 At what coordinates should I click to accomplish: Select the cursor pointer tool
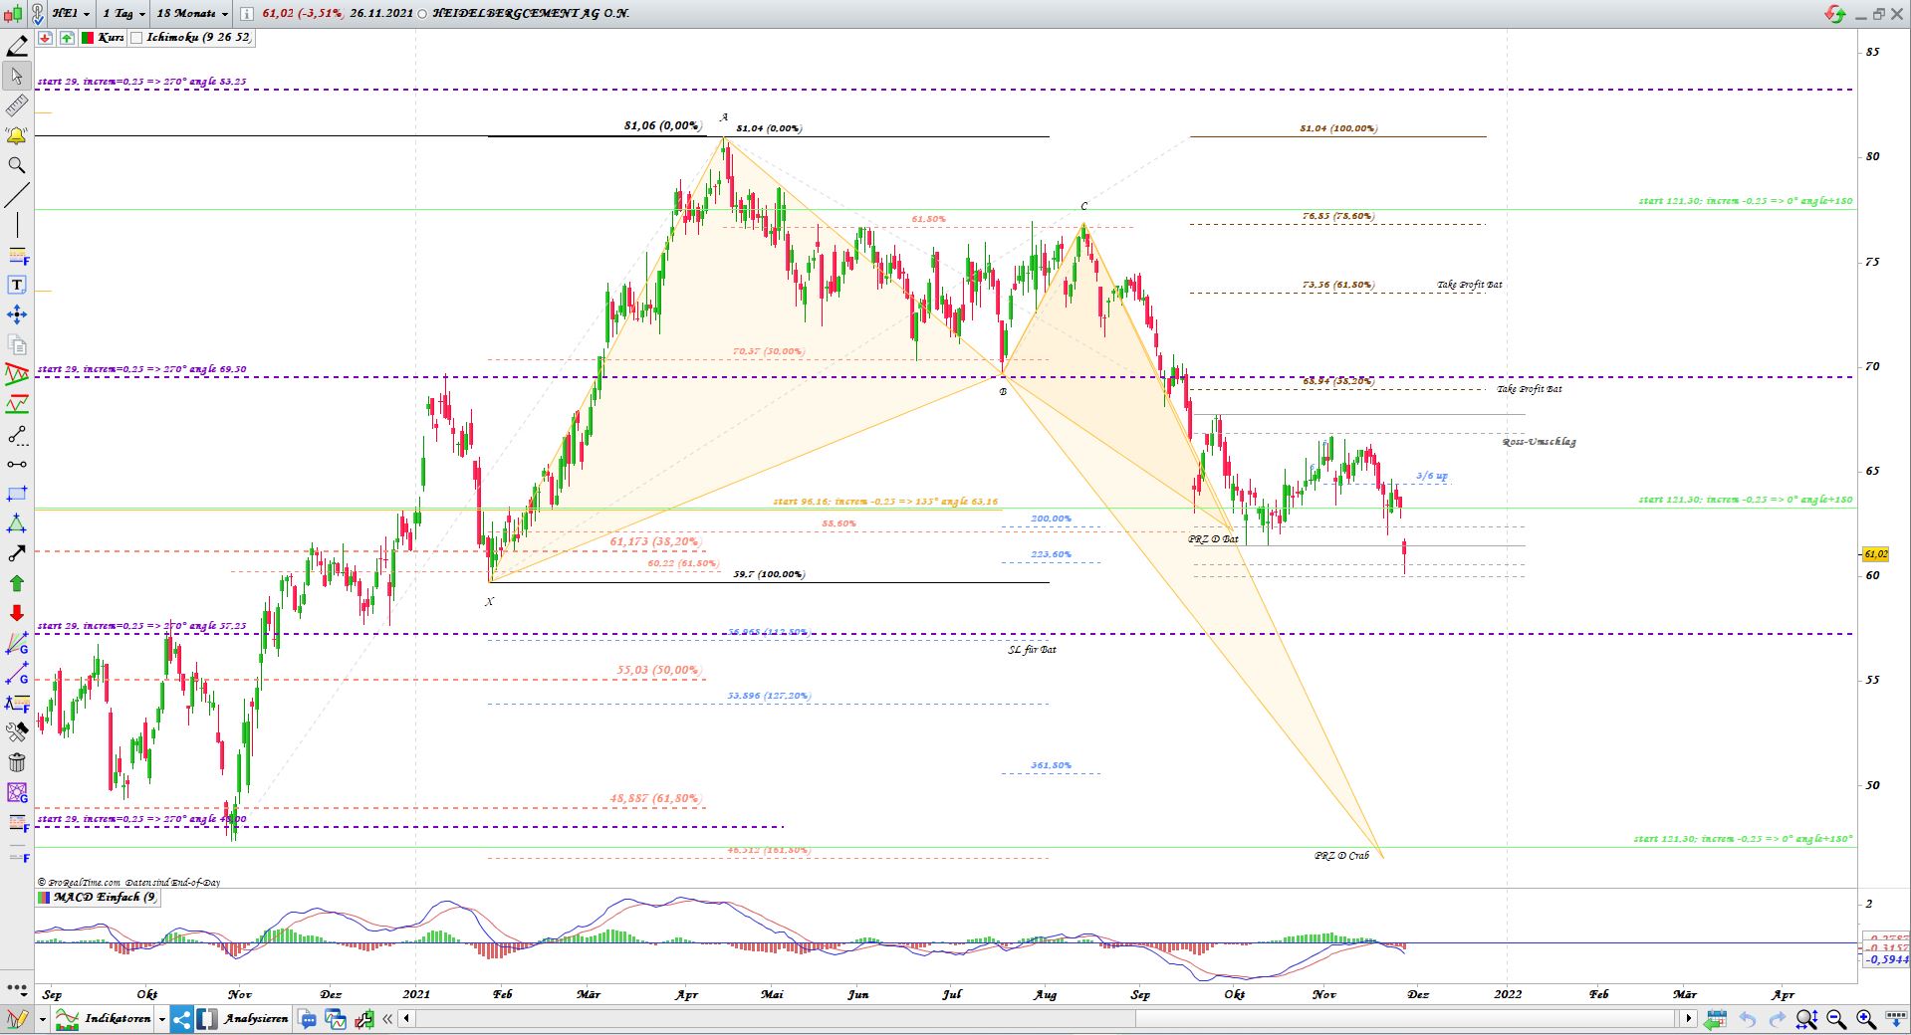pyautogui.click(x=17, y=76)
